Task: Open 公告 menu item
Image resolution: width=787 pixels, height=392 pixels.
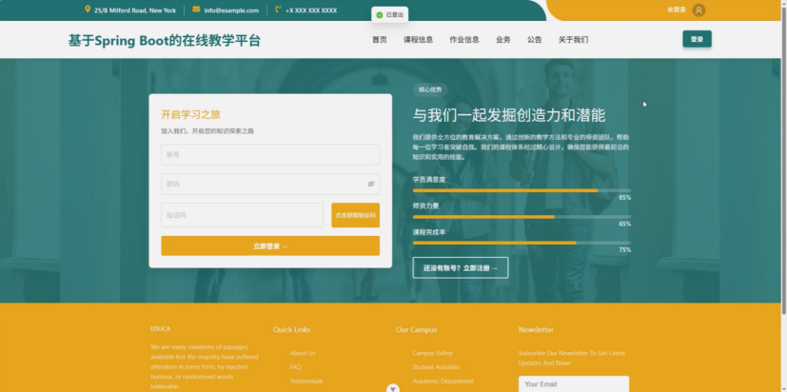Action: tap(535, 40)
